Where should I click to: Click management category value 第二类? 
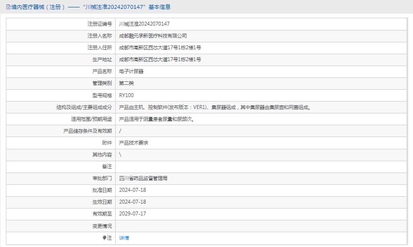[x=126, y=83]
